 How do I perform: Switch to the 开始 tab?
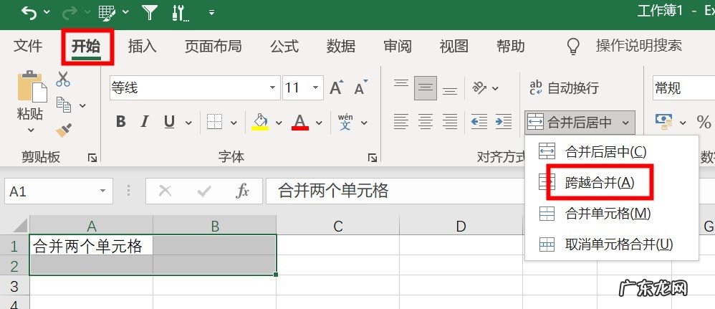point(86,46)
